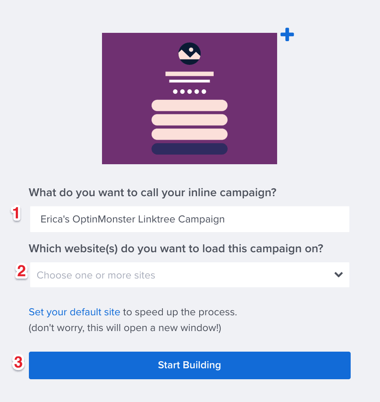Click the dark navy bar in the preview
The height and width of the screenshot is (402, 380).
pyautogui.click(x=189, y=148)
